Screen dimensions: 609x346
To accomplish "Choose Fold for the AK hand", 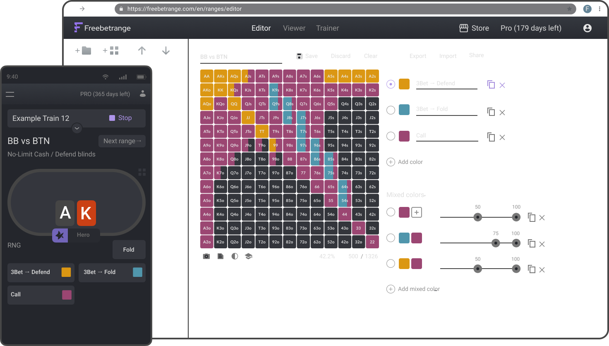I will click(129, 250).
